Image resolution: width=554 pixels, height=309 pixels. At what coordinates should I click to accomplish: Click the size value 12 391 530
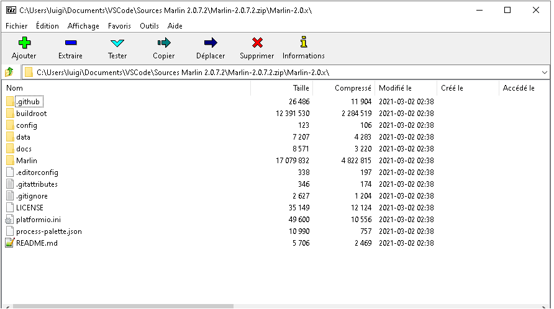[293, 114]
